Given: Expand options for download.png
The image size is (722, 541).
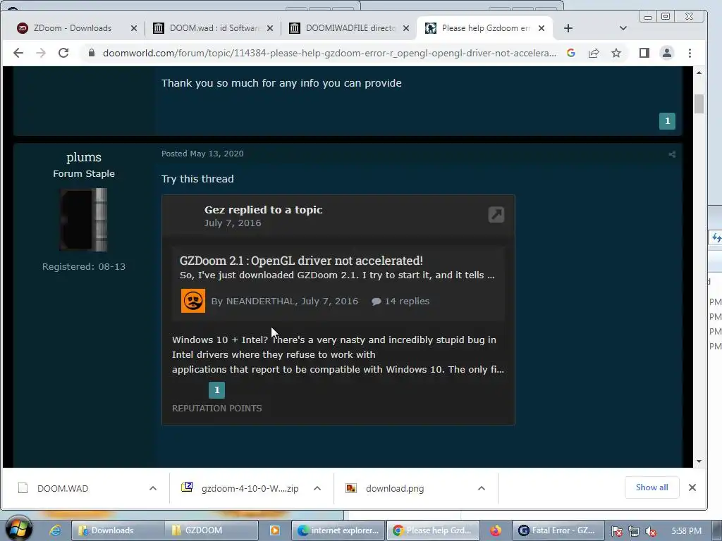Looking at the screenshot, I should click(481, 489).
